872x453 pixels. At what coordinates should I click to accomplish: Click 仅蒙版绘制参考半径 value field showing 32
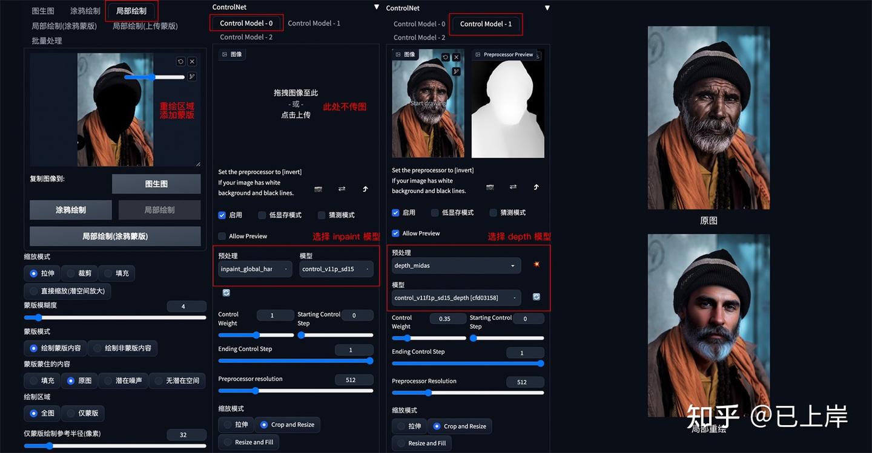[x=185, y=435]
